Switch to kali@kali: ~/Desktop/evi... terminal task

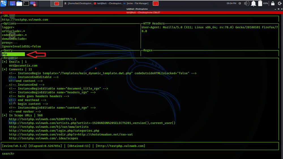click(x=108, y=3)
